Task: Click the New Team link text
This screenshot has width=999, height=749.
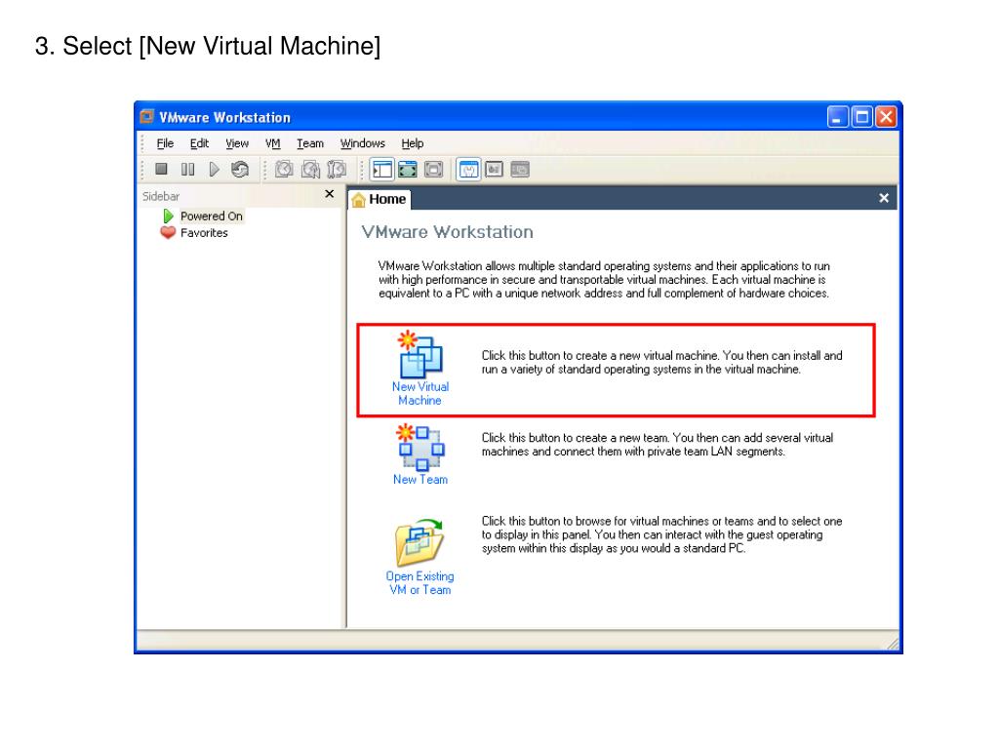Action: (420, 480)
